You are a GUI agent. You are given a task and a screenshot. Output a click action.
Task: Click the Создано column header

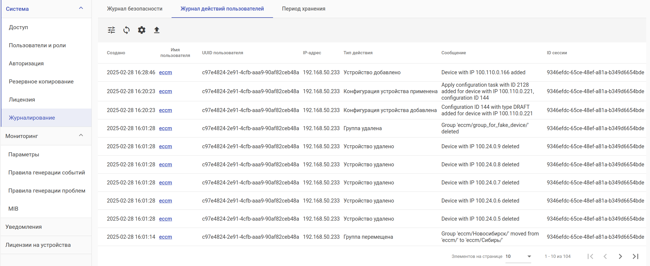tap(116, 53)
